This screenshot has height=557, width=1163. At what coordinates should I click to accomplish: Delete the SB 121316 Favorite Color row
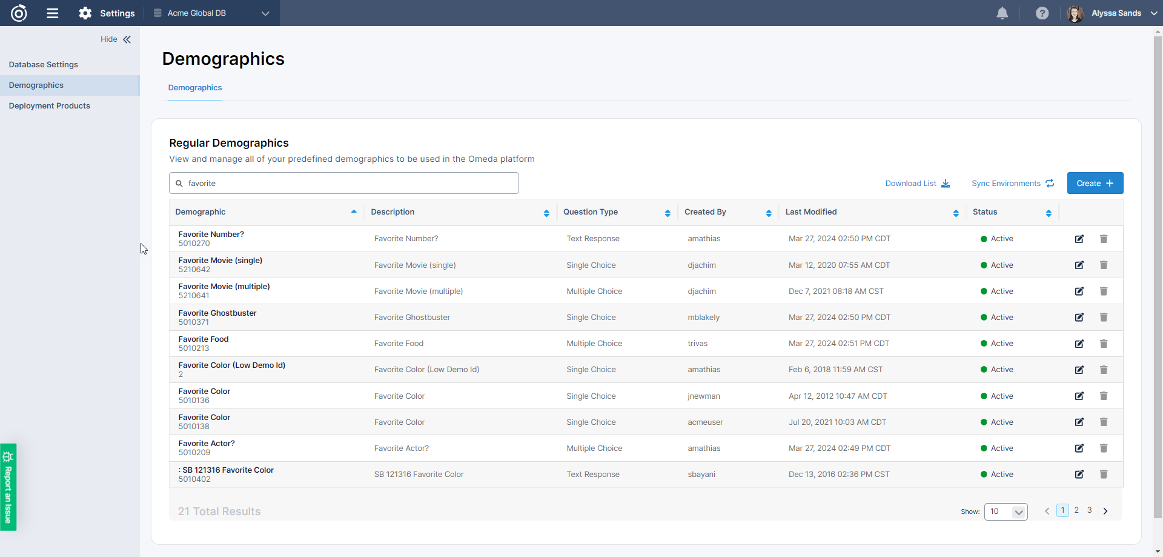tap(1103, 475)
